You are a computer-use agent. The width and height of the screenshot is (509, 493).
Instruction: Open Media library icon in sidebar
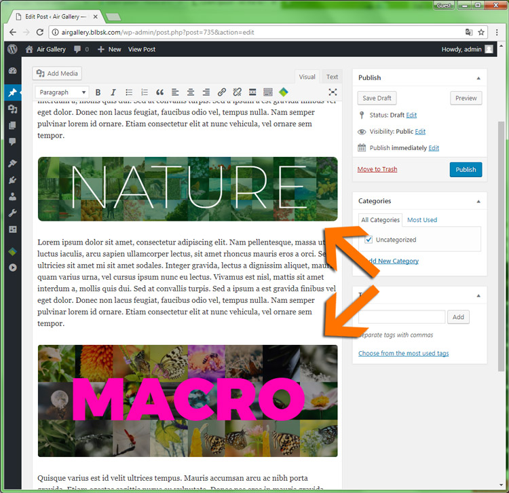(x=13, y=109)
